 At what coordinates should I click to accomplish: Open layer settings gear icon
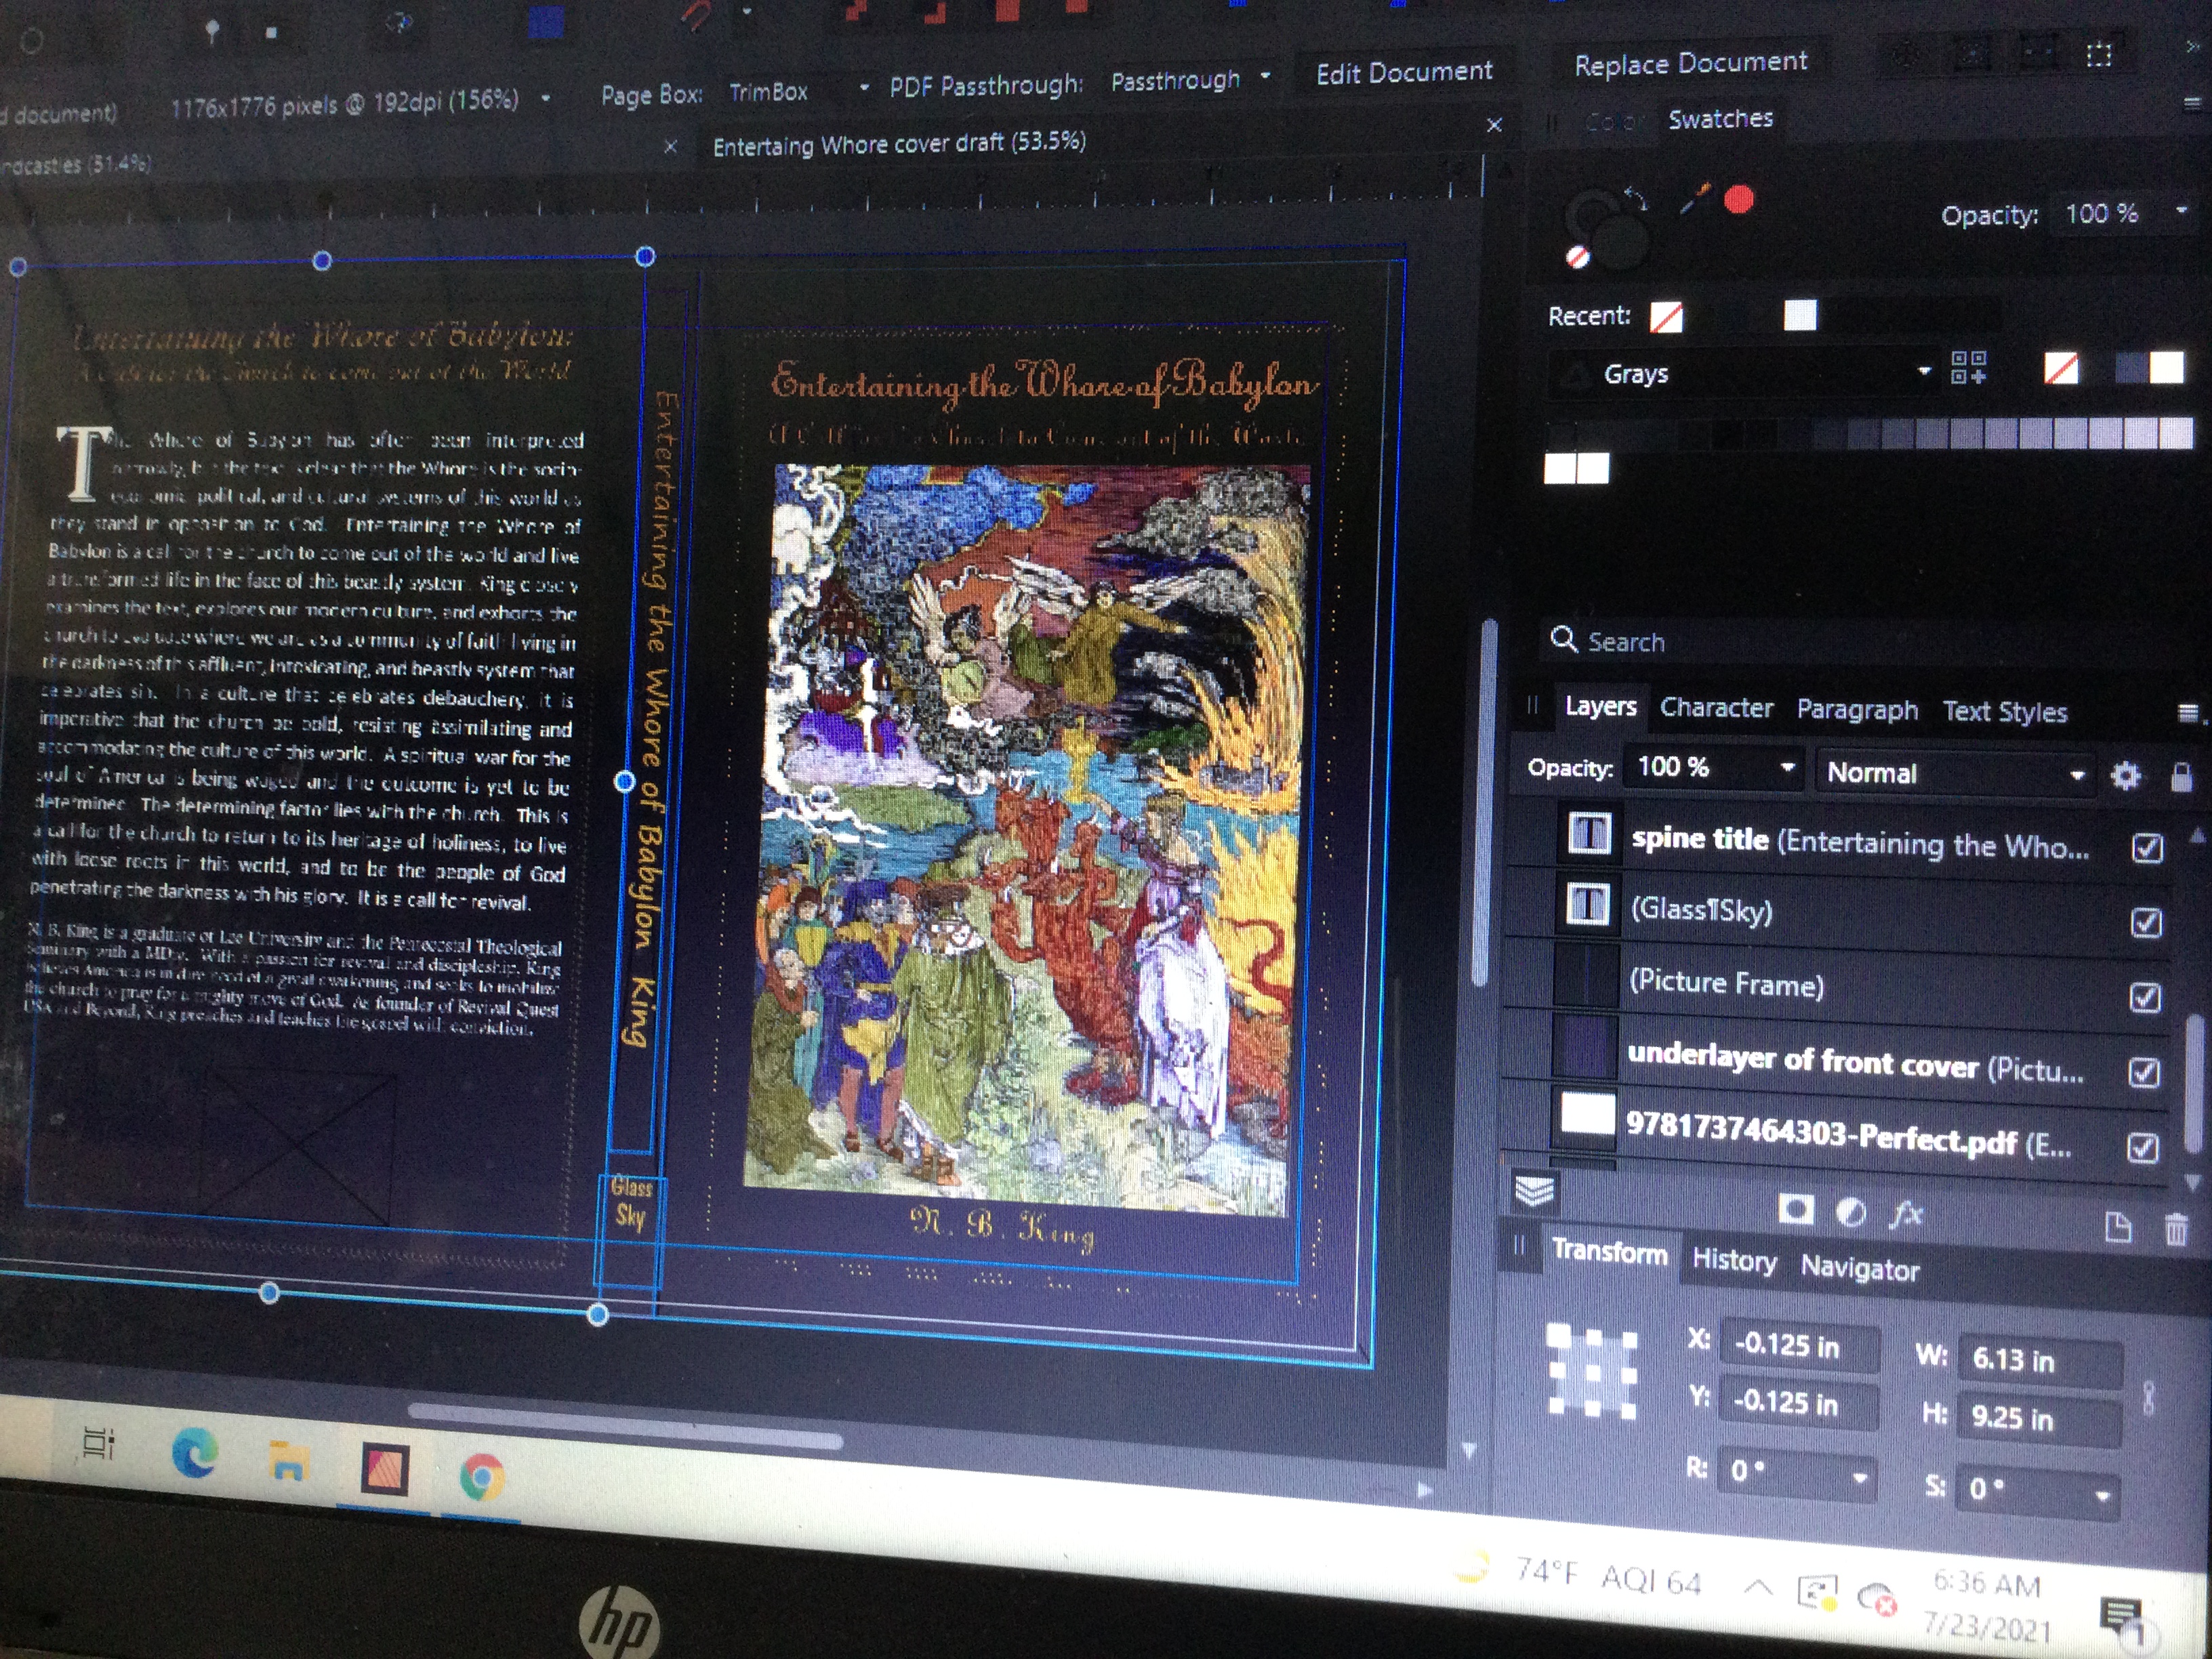(x=2125, y=775)
